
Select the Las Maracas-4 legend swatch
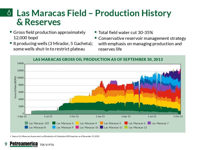coord(77,123)
